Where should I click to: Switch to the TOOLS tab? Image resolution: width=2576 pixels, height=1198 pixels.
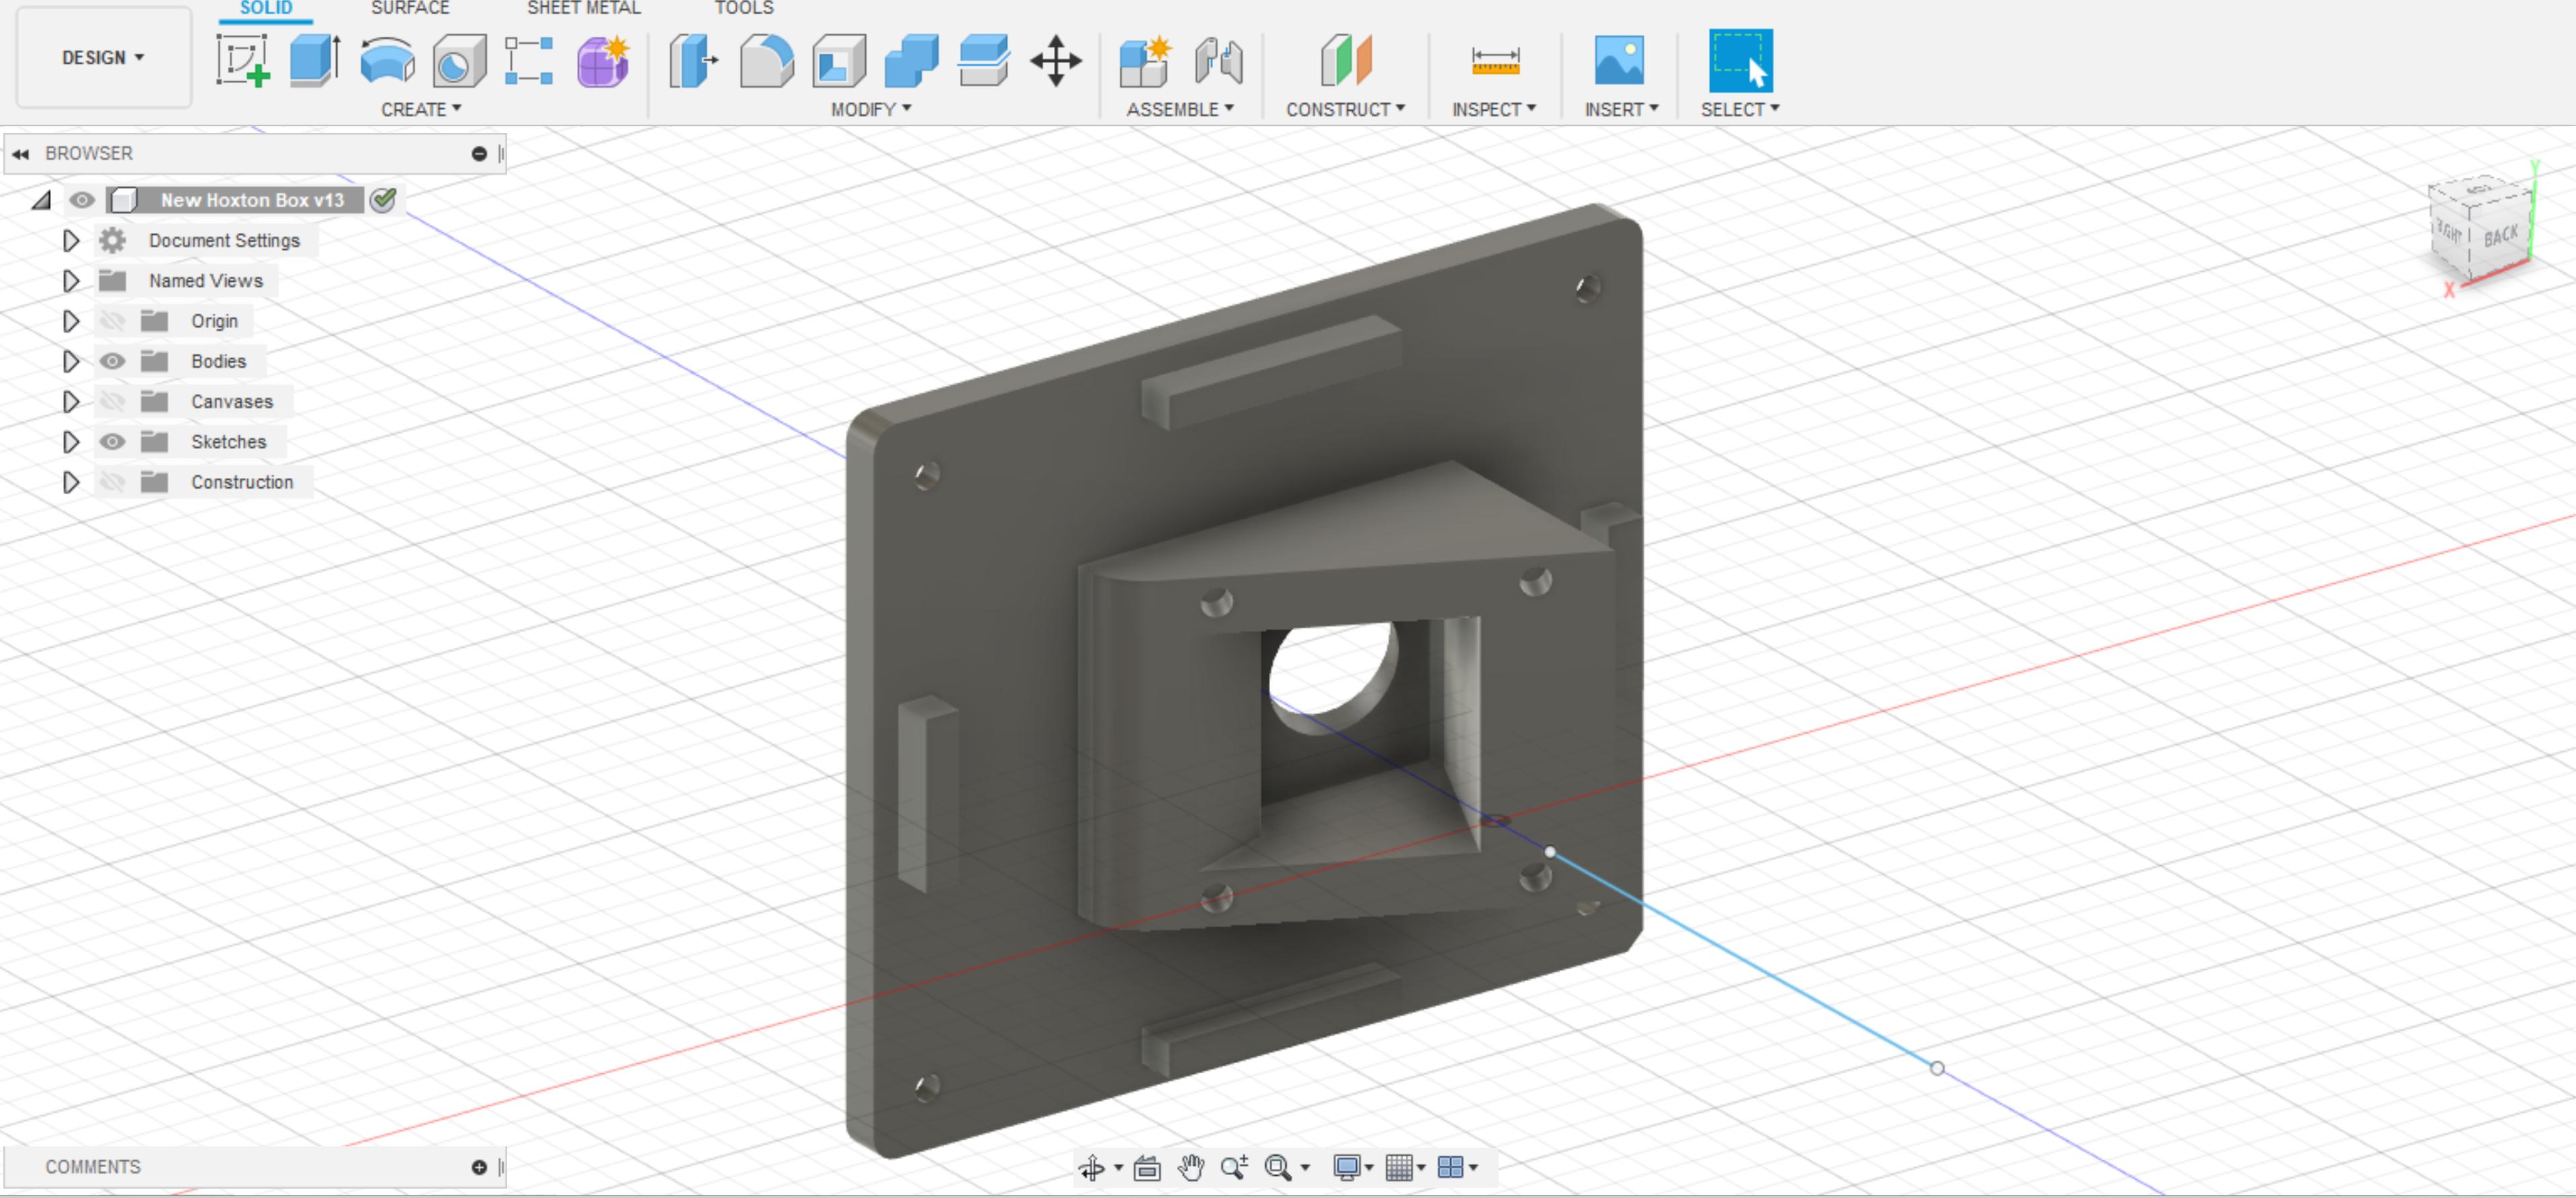744,9
